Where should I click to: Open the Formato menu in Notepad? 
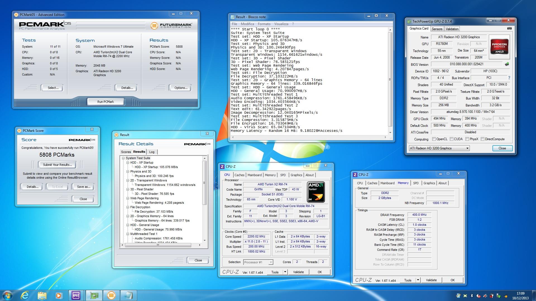[x=264, y=24]
